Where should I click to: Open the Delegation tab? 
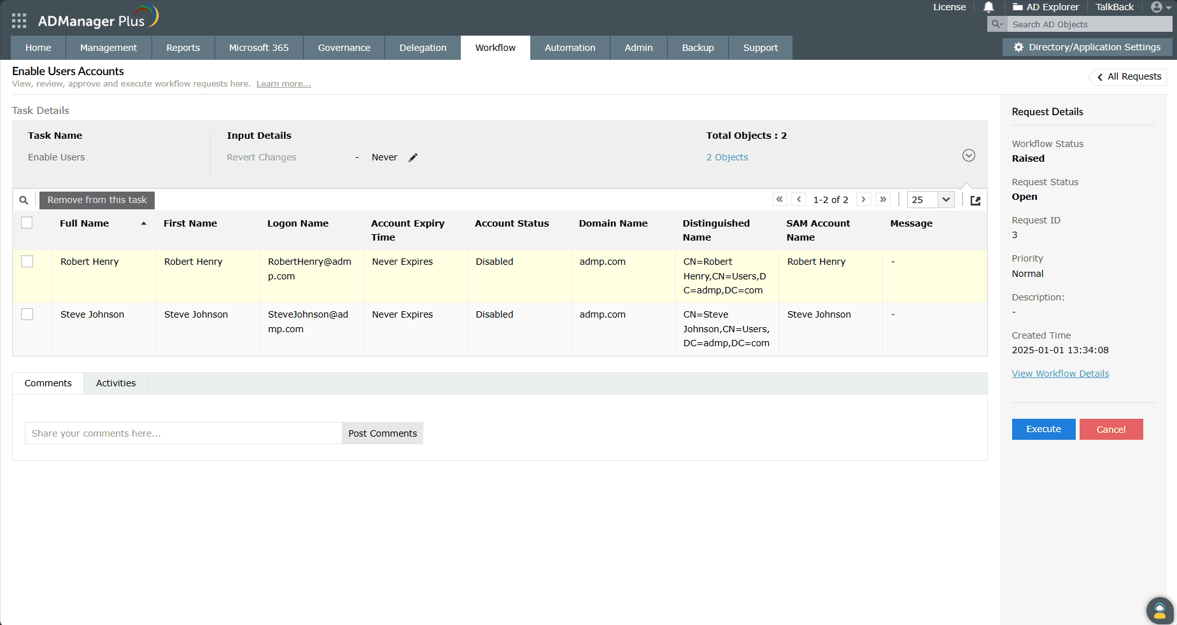423,48
